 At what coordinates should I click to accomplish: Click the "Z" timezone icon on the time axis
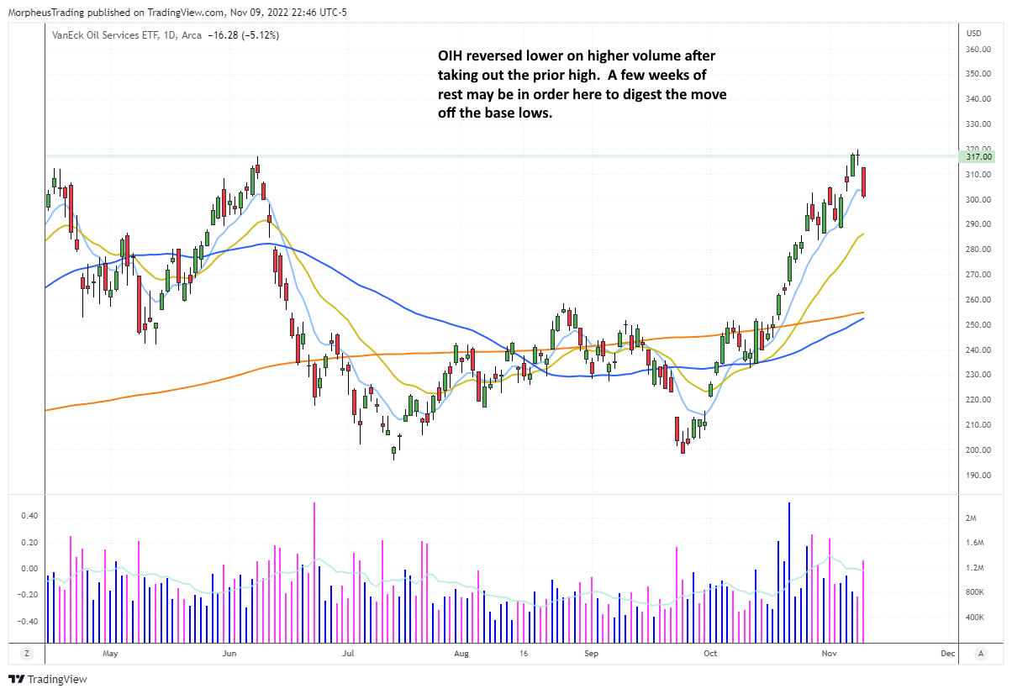point(27,652)
